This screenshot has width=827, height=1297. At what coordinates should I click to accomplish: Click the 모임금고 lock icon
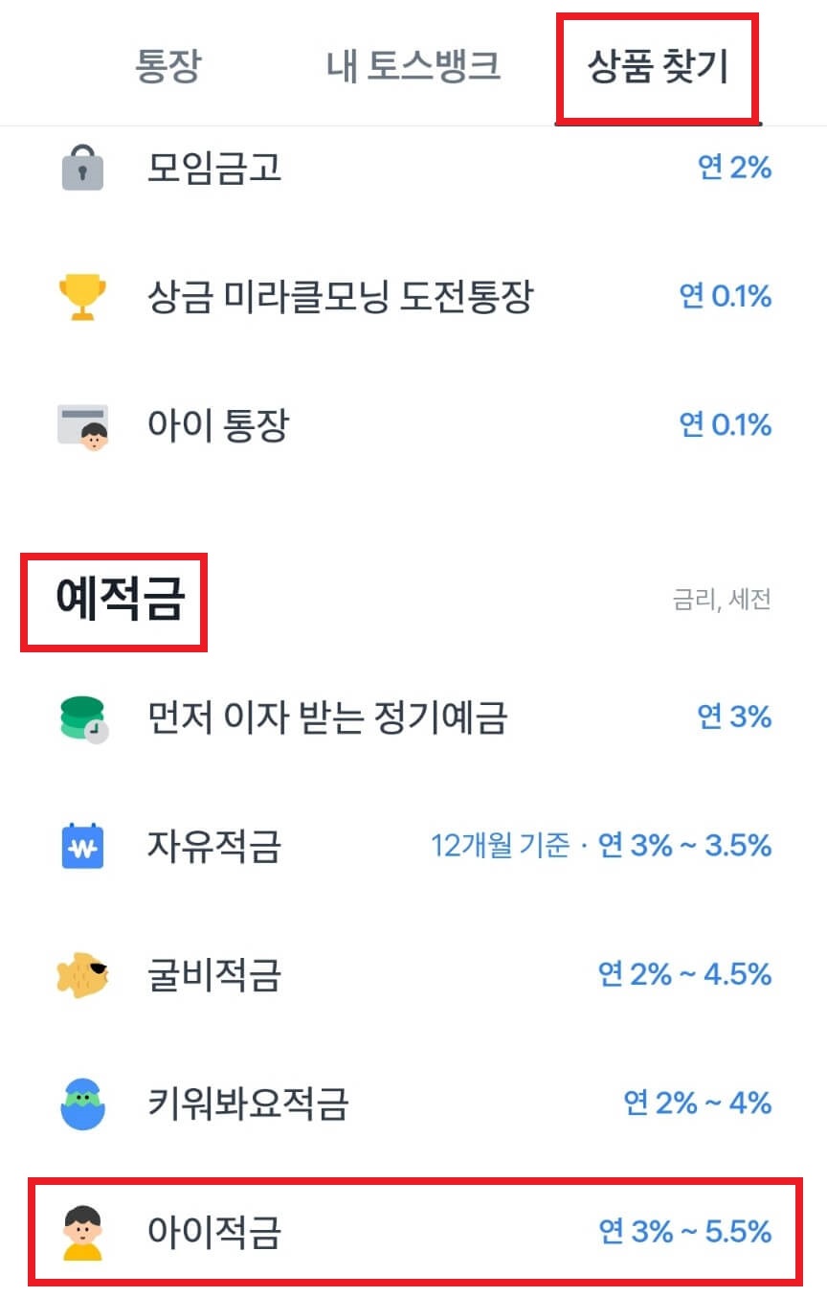tap(81, 167)
